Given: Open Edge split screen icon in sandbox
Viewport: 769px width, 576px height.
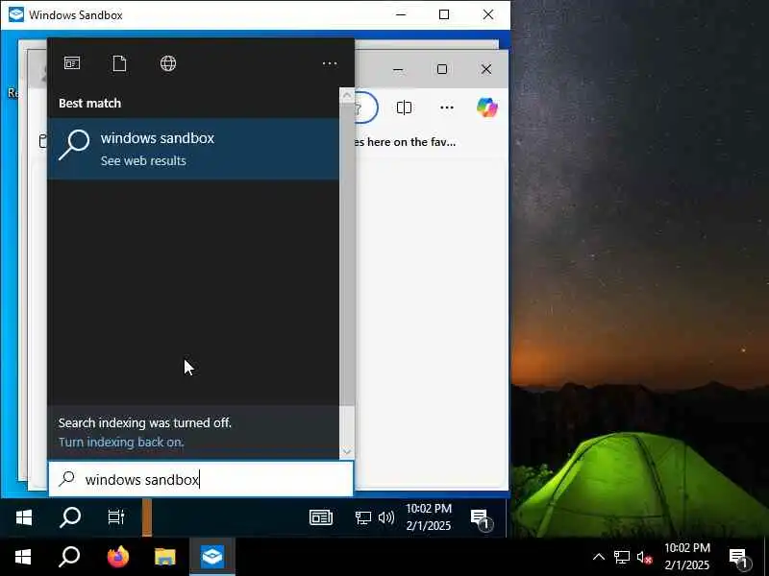Looking at the screenshot, I should (404, 108).
